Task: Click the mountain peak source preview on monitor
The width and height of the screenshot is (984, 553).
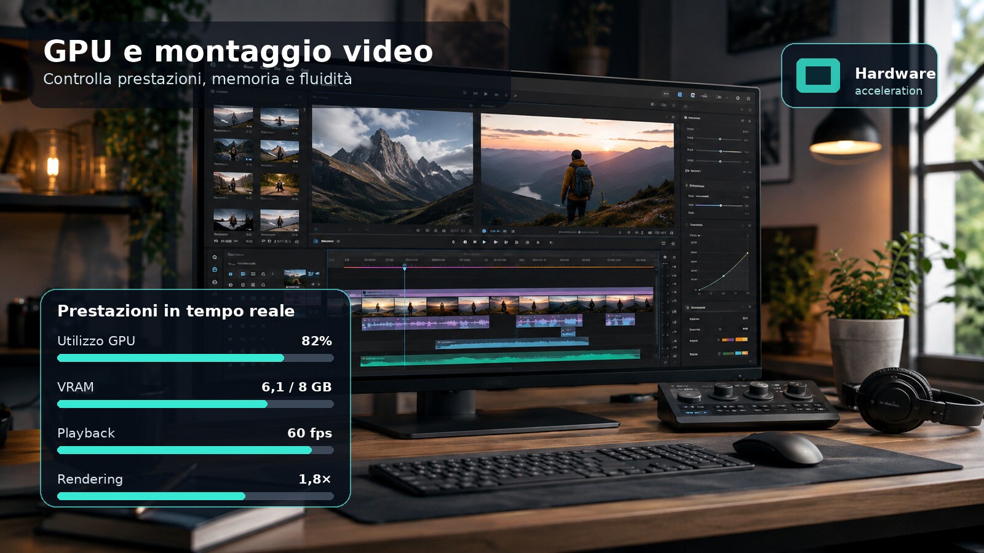Action: (x=392, y=166)
